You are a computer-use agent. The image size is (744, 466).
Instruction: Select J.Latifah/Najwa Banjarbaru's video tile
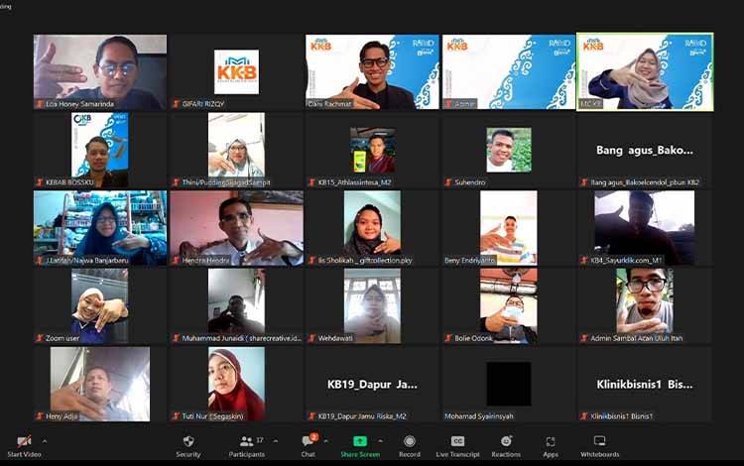(100, 228)
